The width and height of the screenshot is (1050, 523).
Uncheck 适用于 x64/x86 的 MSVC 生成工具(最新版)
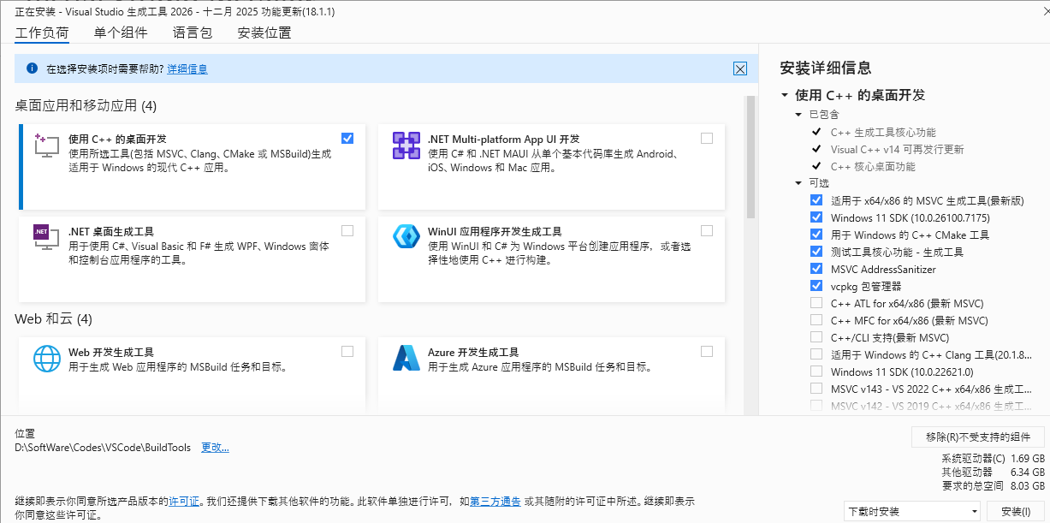[816, 200]
